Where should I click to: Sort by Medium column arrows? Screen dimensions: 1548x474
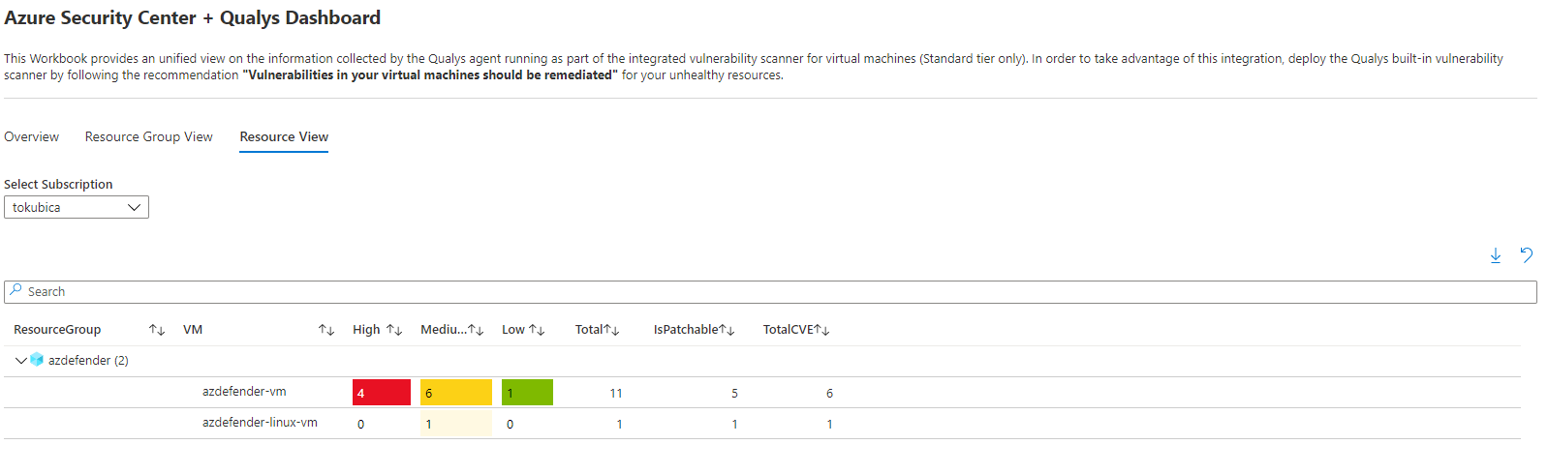pyautogui.click(x=476, y=330)
